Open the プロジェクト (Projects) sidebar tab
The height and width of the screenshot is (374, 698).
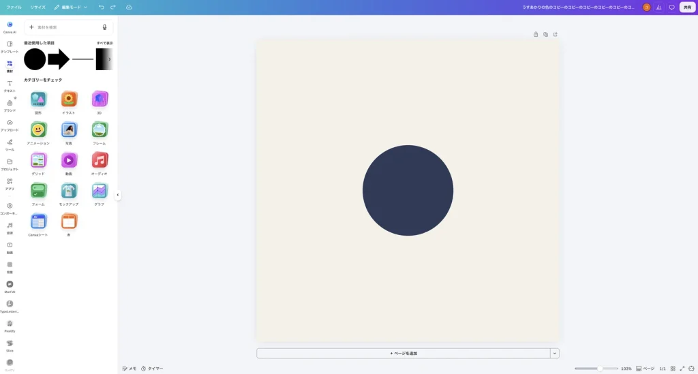[10, 164]
